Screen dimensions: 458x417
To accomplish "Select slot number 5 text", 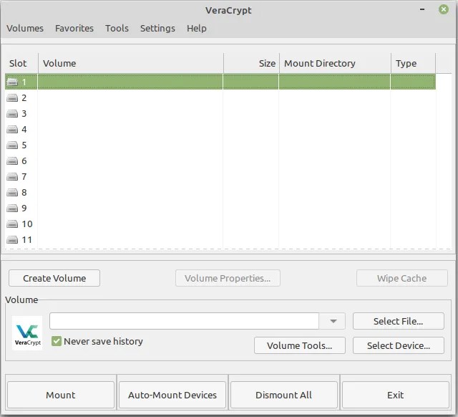I will click(24, 145).
